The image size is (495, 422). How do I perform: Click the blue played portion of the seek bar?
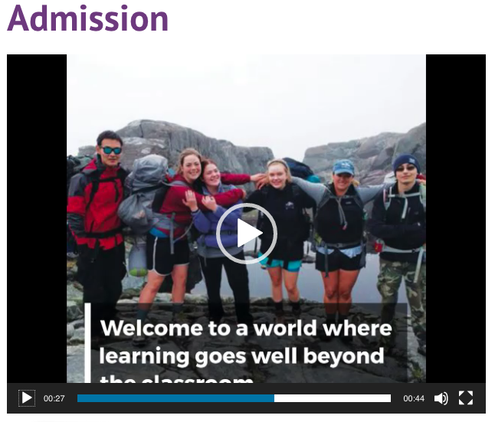click(x=175, y=398)
